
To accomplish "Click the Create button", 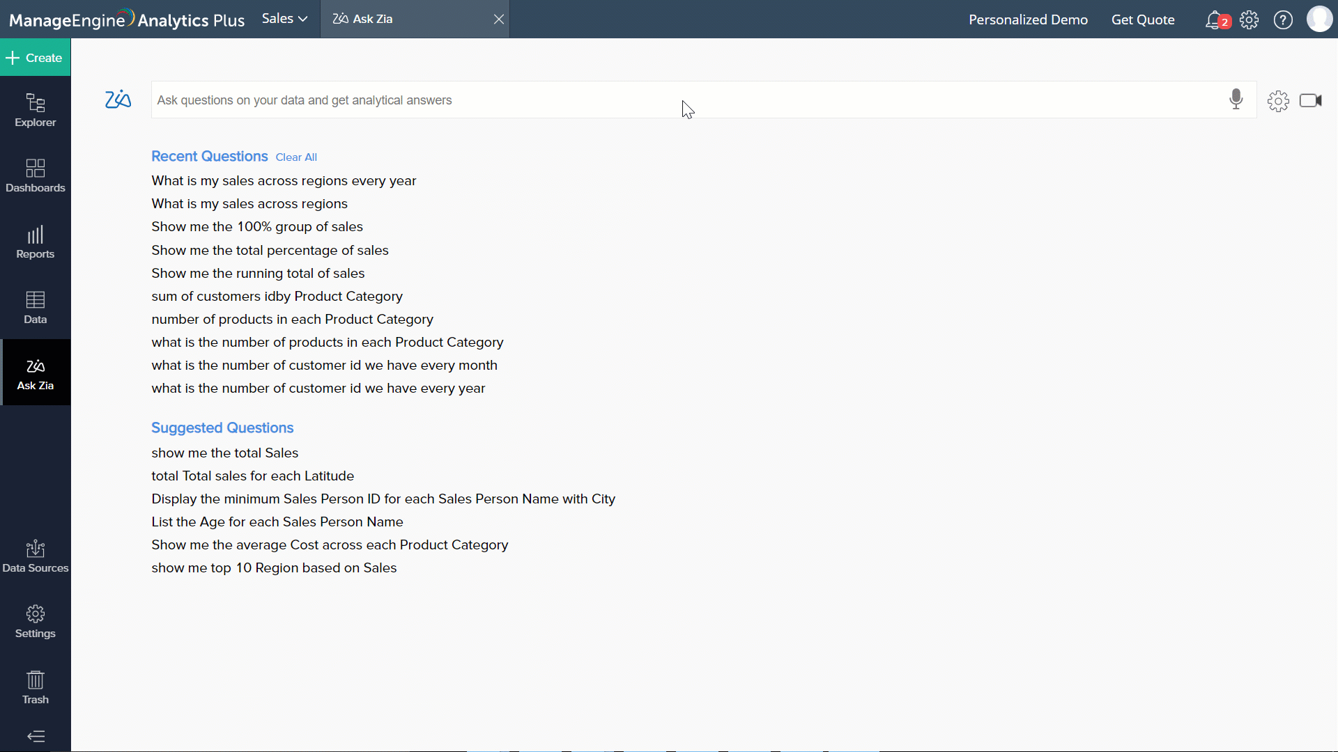I will pos(35,58).
